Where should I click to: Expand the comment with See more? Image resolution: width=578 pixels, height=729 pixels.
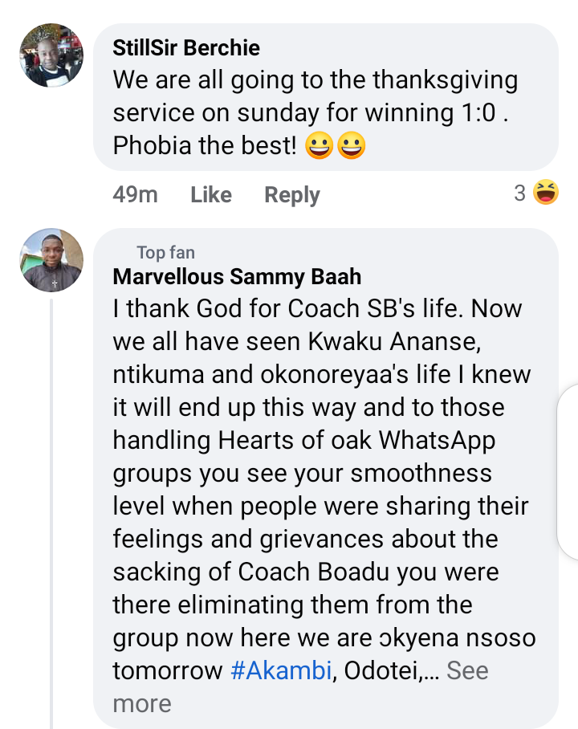tap(467, 671)
